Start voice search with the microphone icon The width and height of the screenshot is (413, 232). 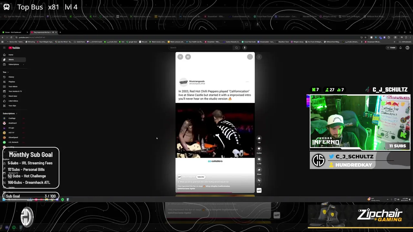tap(245, 48)
